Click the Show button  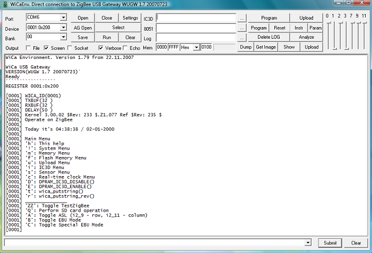coord(289,47)
